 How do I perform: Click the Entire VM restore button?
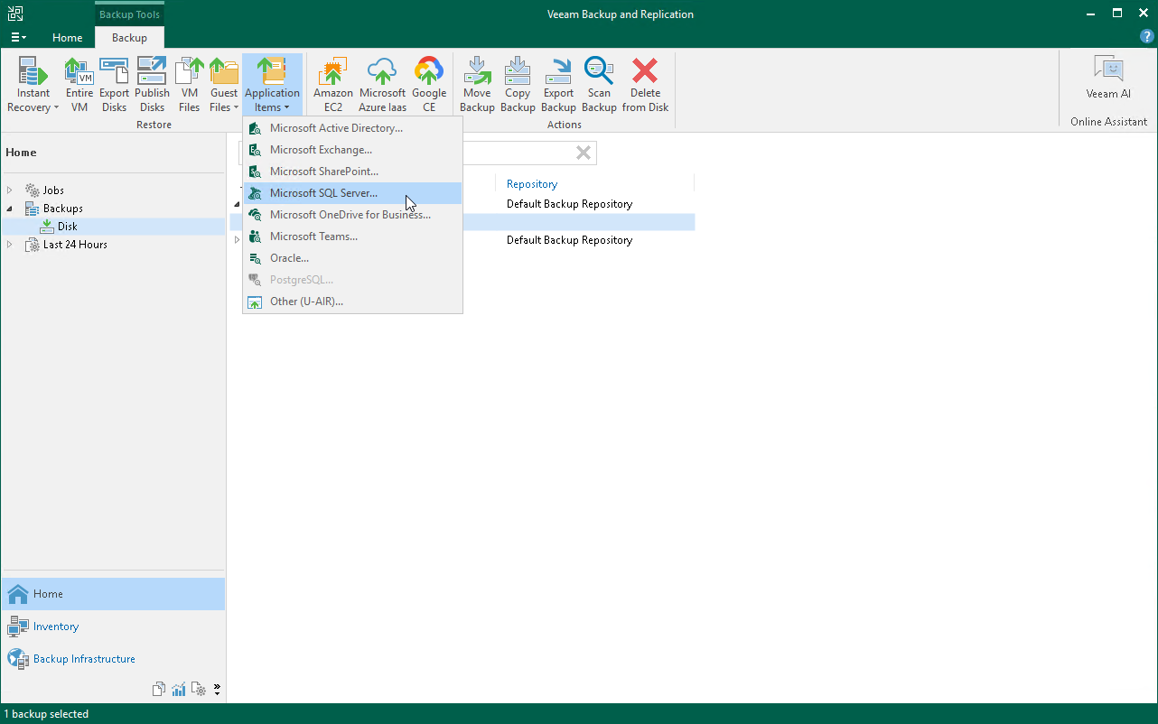click(79, 85)
